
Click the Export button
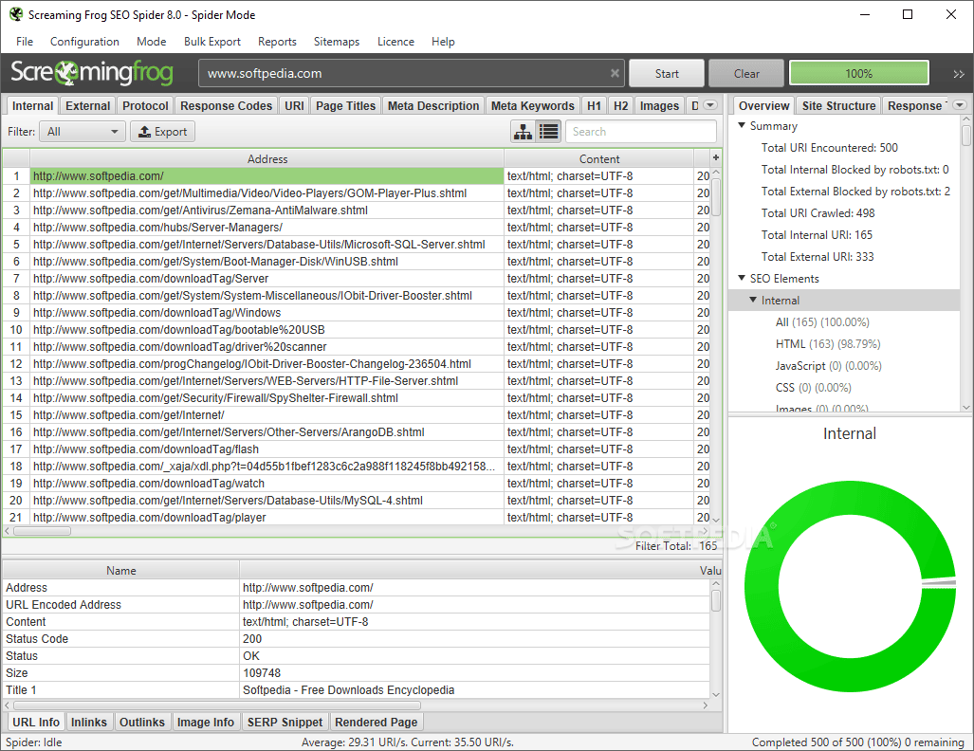point(163,132)
